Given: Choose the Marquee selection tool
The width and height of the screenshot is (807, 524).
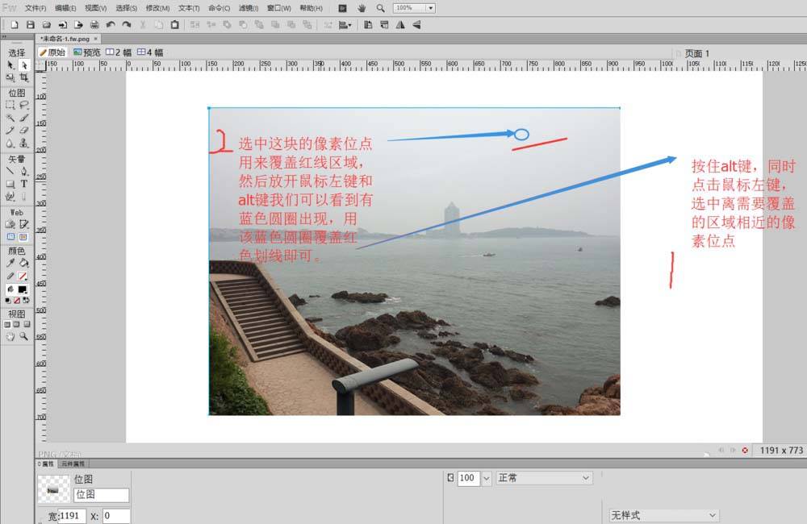Looking at the screenshot, I should click(10, 105).
